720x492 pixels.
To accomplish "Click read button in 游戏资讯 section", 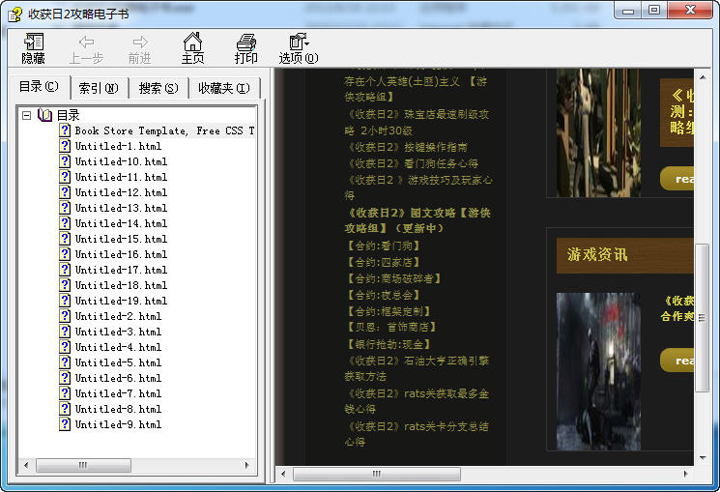I will click(x=677, y=361).
